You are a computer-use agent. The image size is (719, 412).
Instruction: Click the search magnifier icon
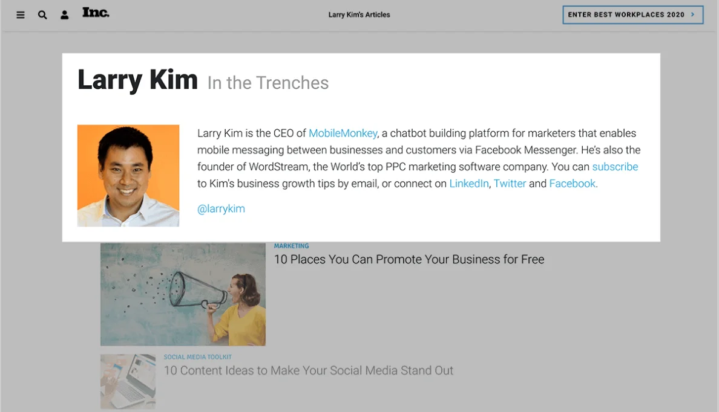coord(42,15)
